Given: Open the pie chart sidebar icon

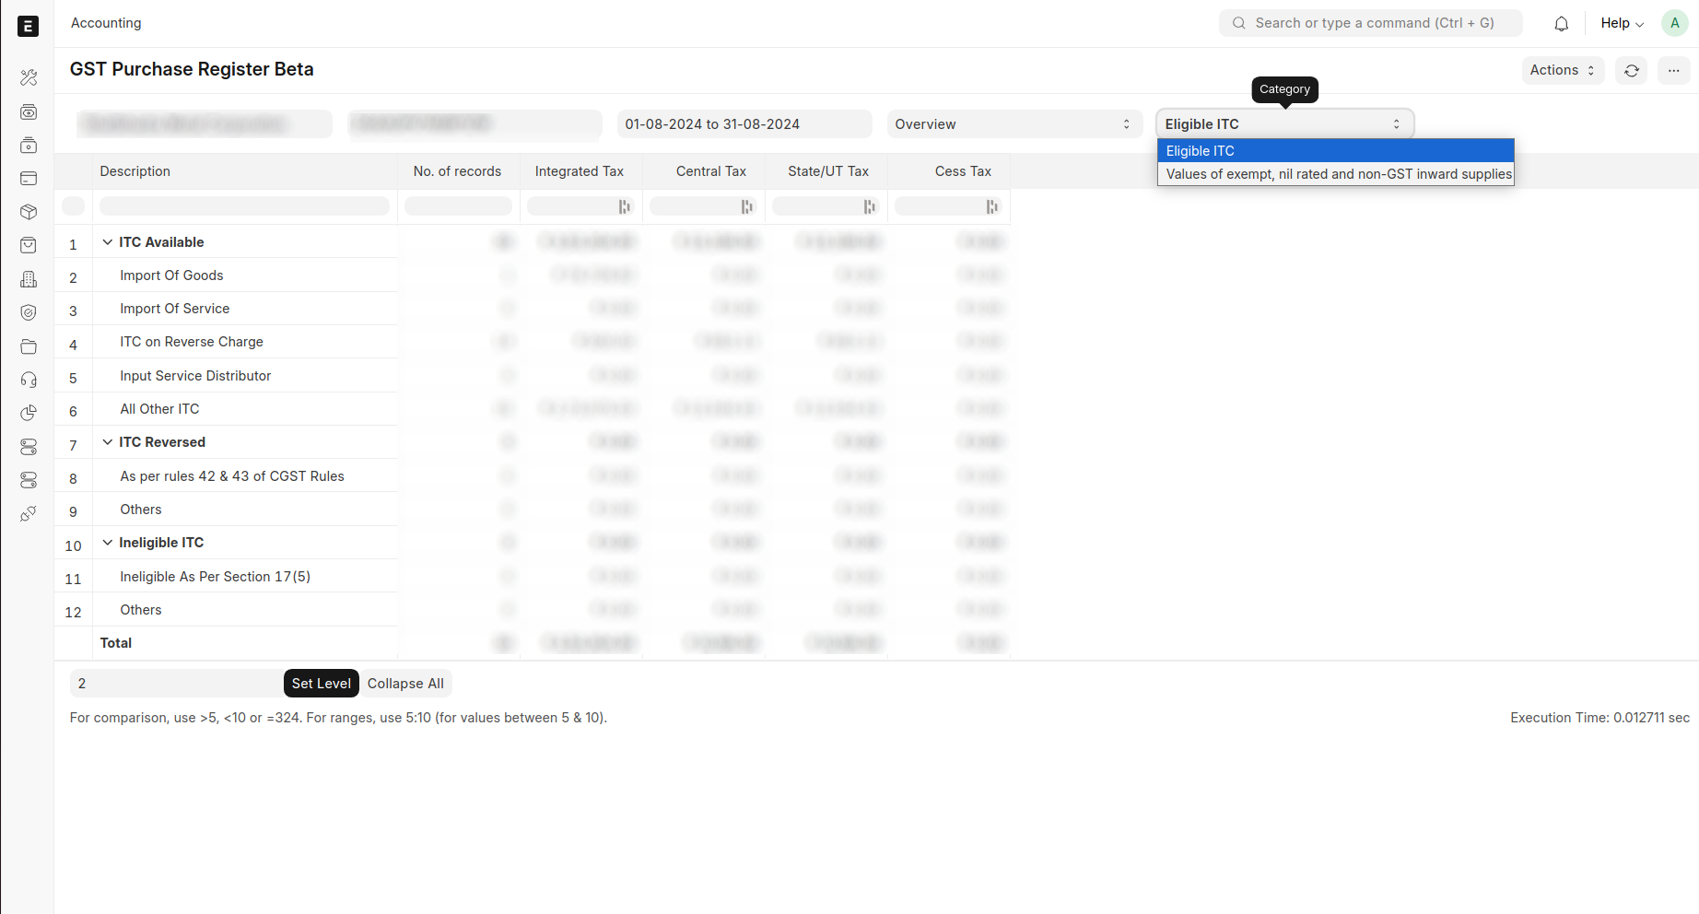Looking at the screenshot, I should coord(29,413).
